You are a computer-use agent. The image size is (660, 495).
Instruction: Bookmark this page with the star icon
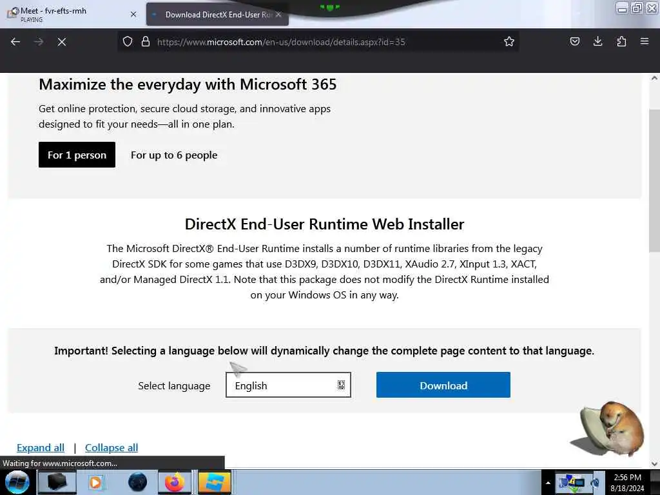click(509, 41)
